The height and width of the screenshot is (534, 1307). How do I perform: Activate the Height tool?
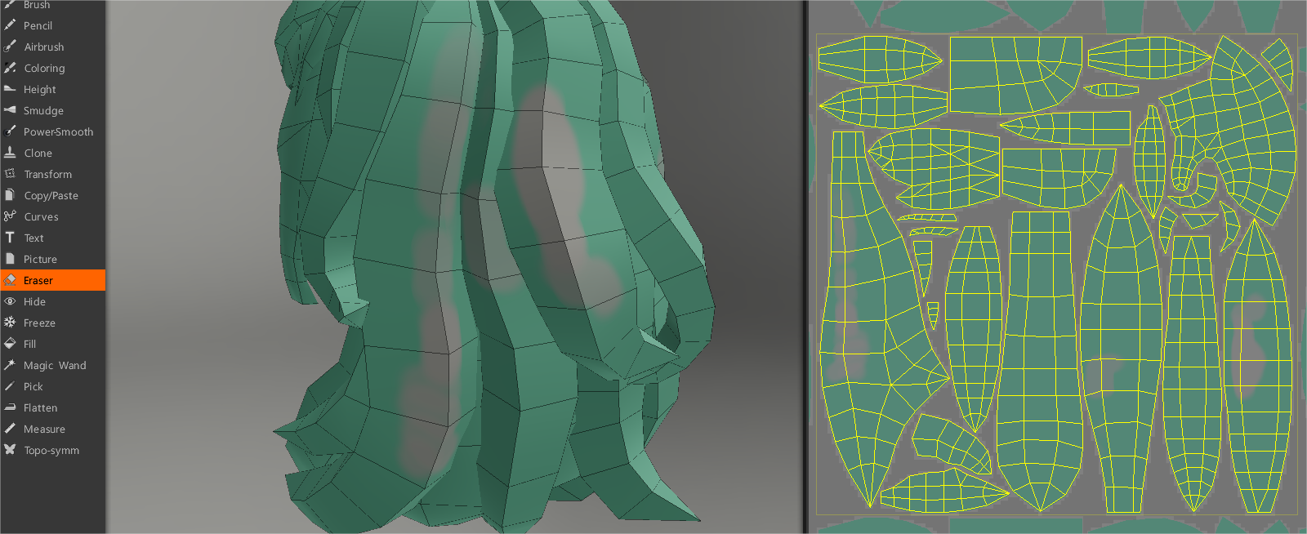(39, 90)
